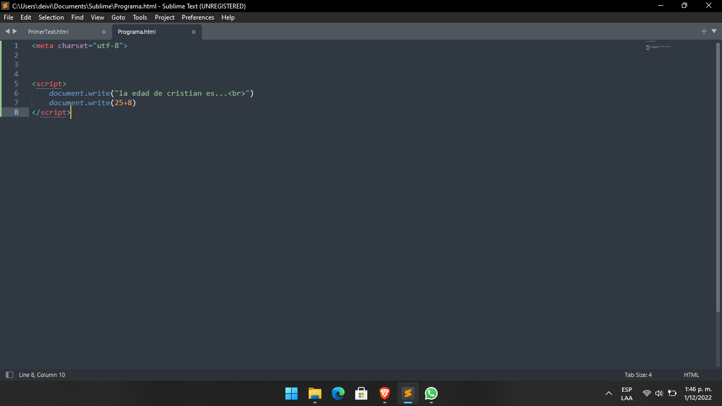The image size is (722, 406).
Task: Open the Help menu
Action: pyautogui.click(x=228, y=17)
